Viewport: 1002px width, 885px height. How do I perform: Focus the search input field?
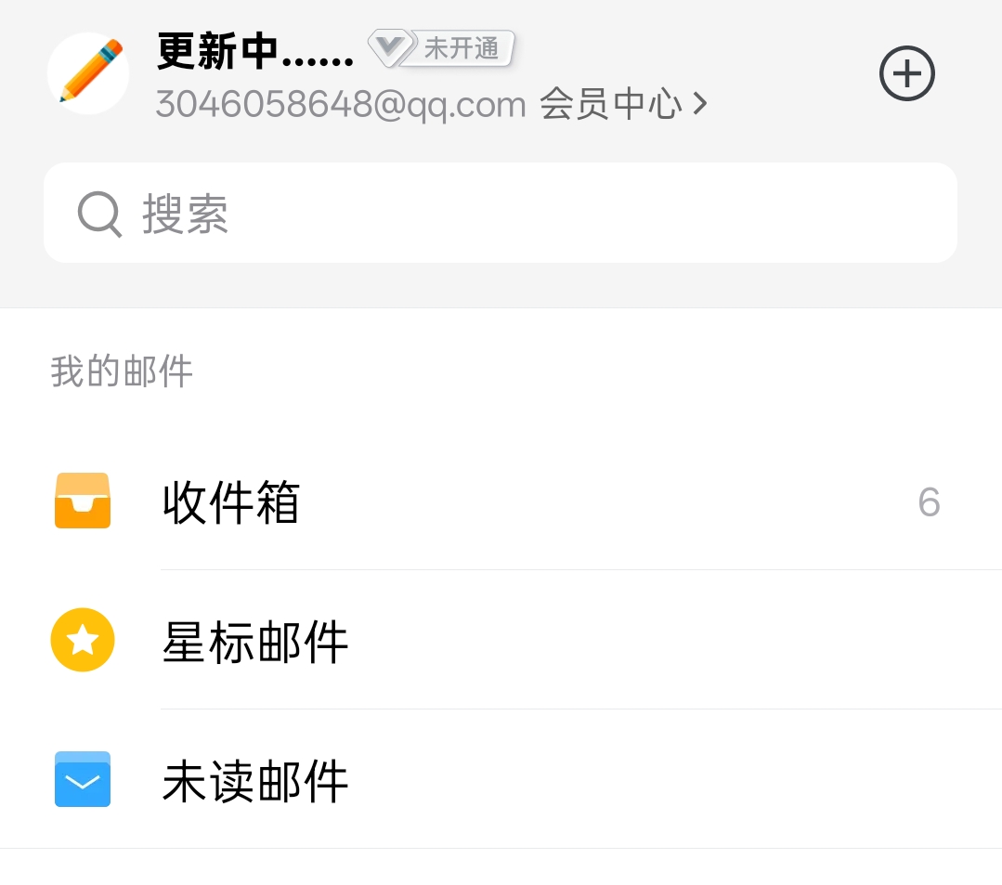coord(500,214)
